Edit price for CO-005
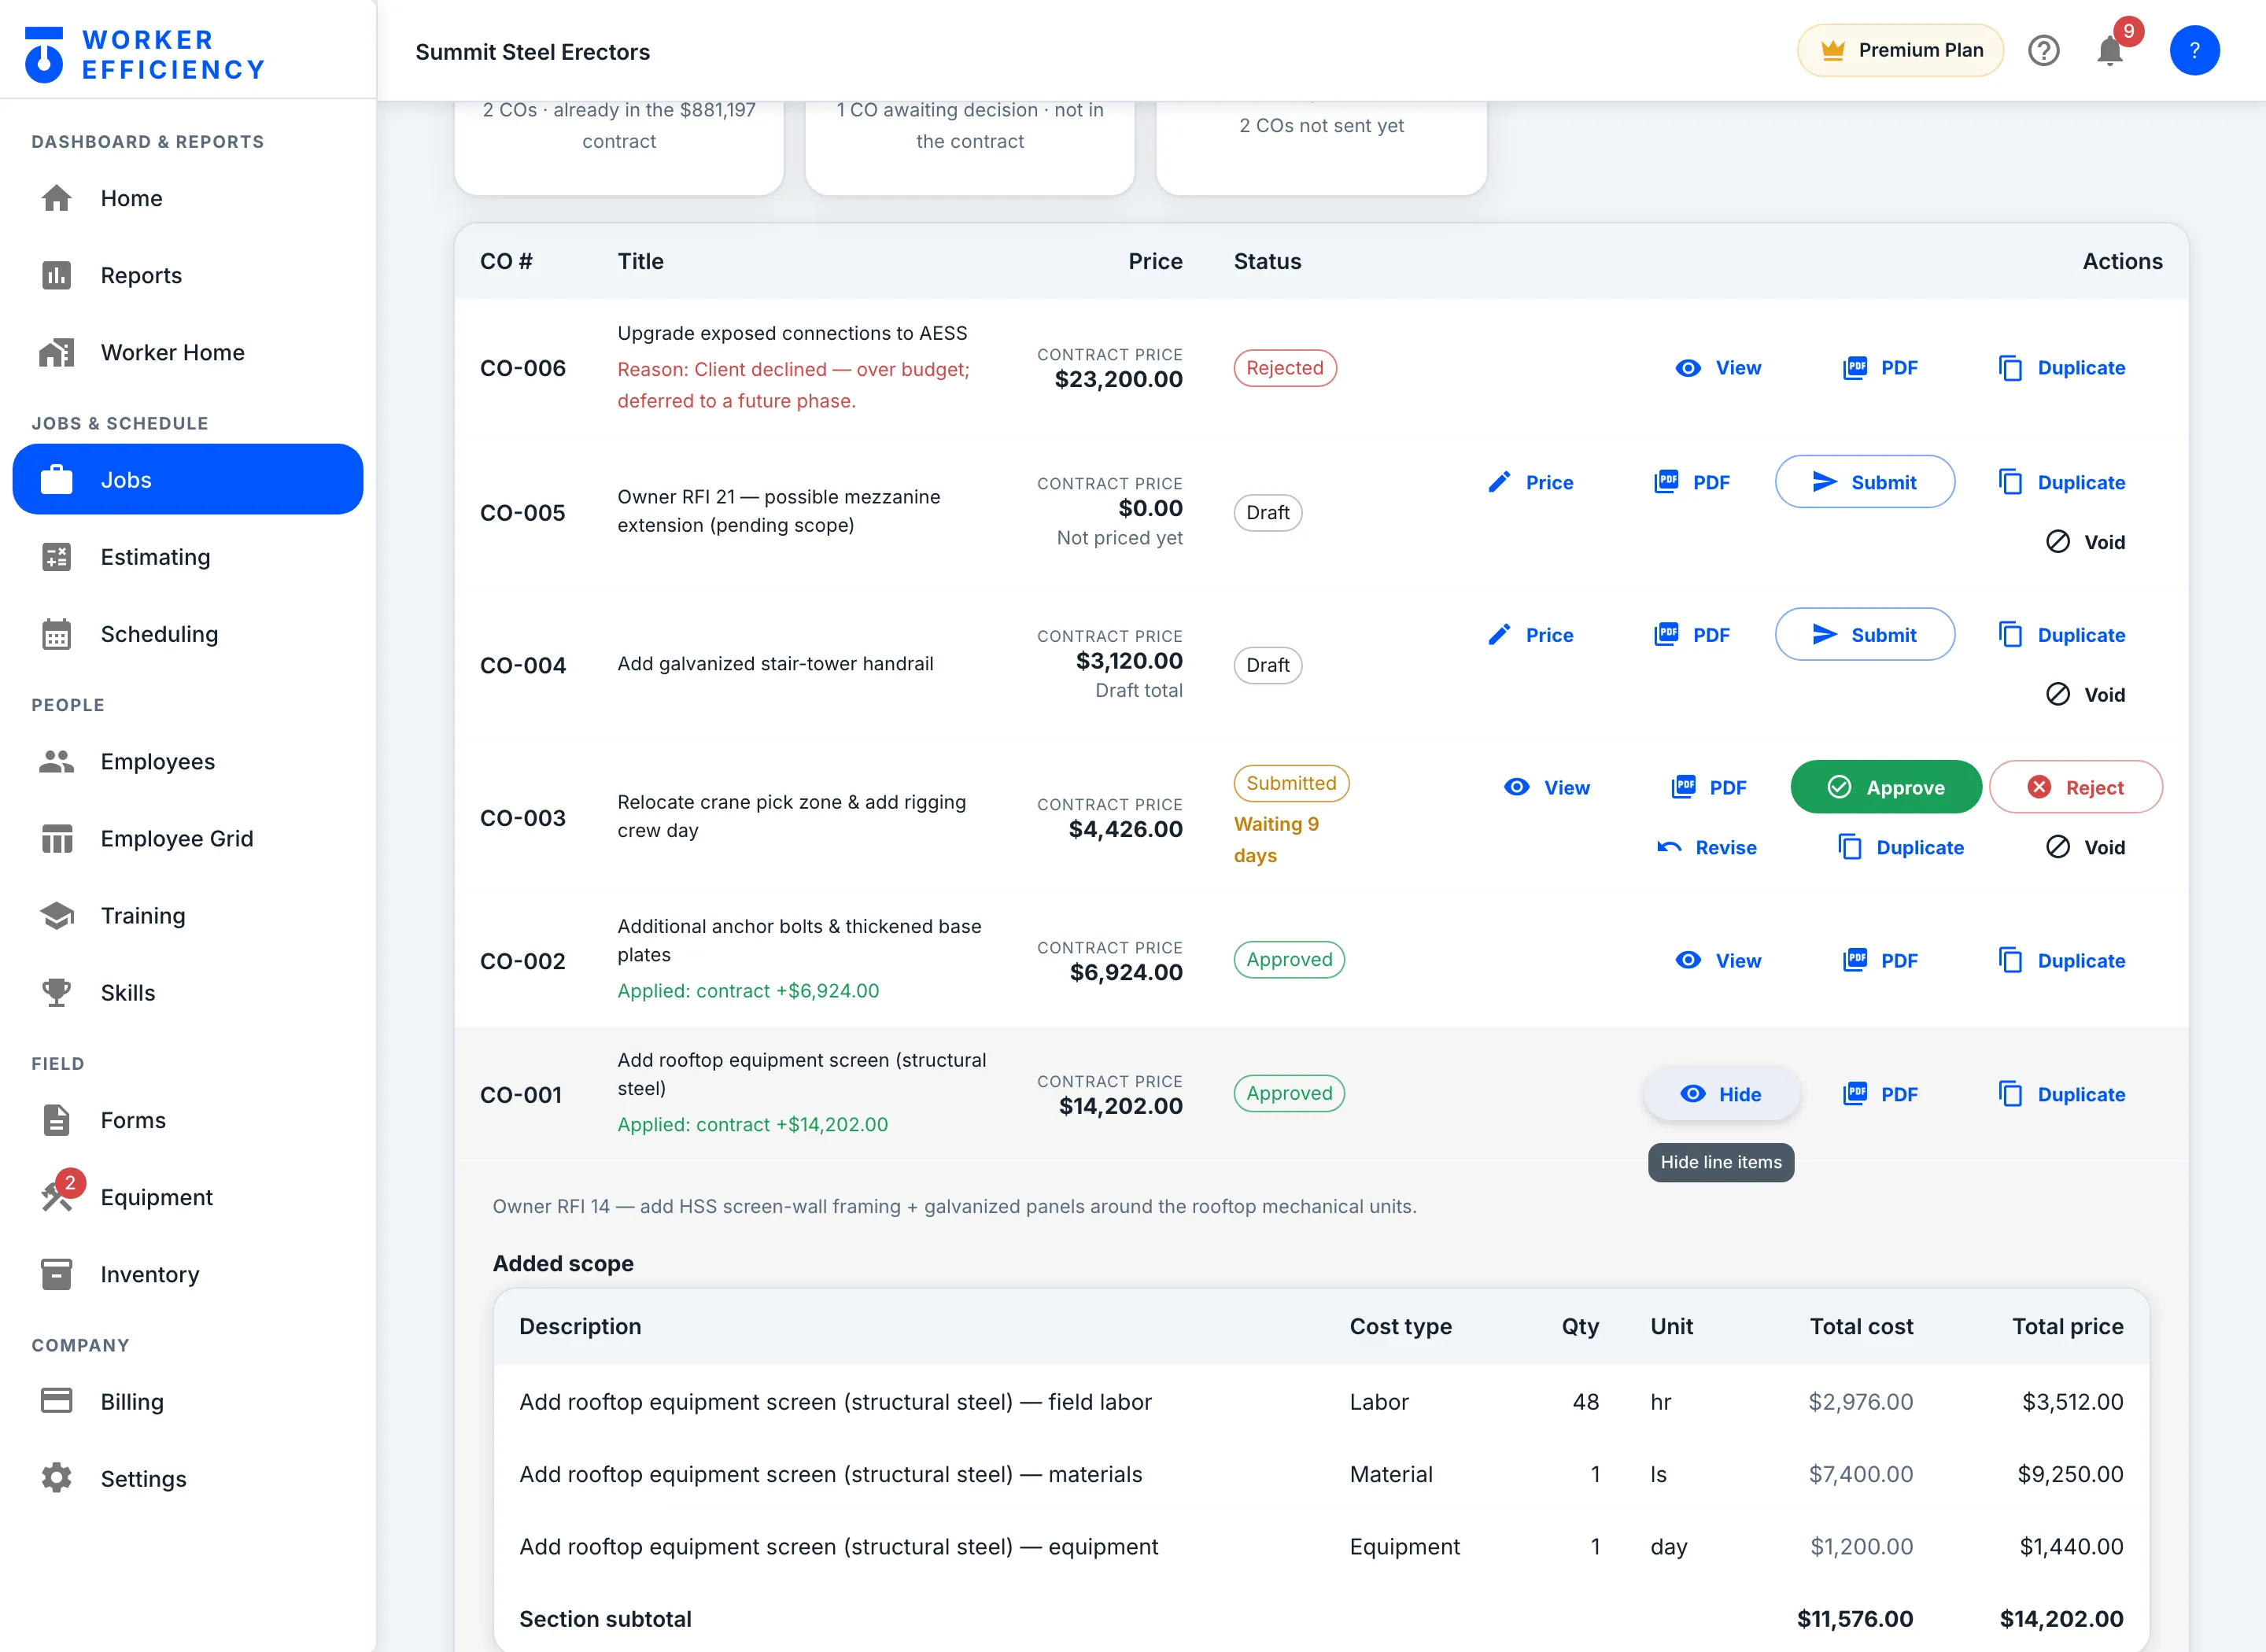The image size is (2266, 1652). pos(1531,482)
